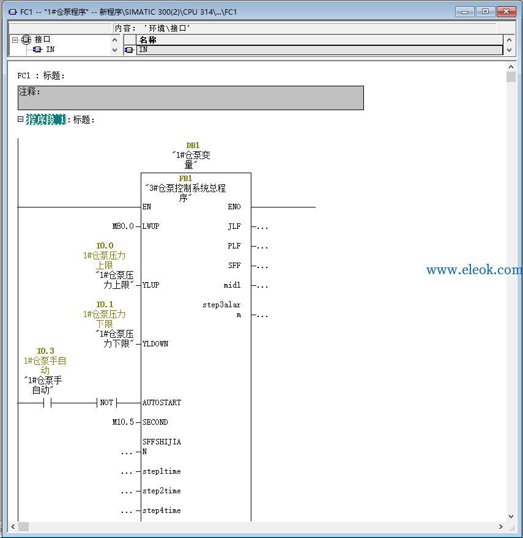Select the IN icon in interface tree
The width and height of the screenshot is (523, 538).
click(37, 50)
